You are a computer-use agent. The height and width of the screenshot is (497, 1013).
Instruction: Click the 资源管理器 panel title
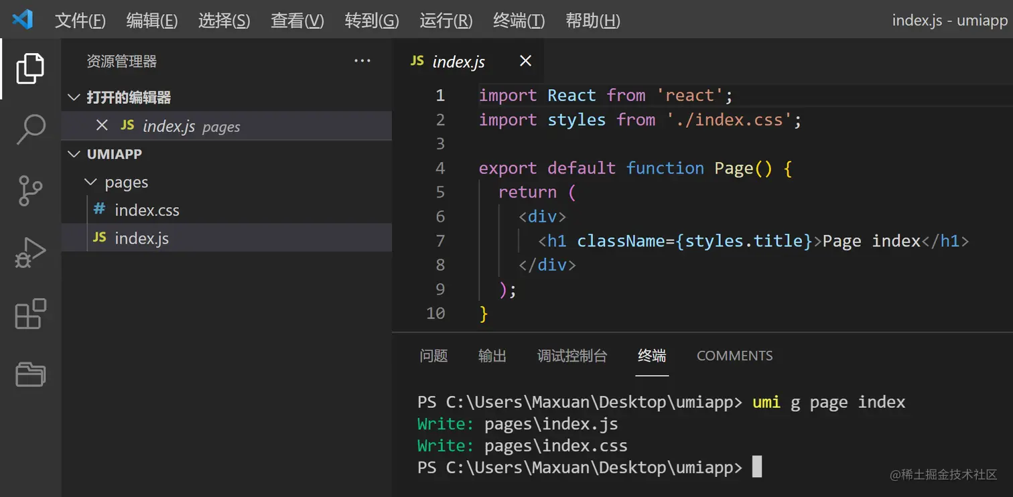pos(121,62)
